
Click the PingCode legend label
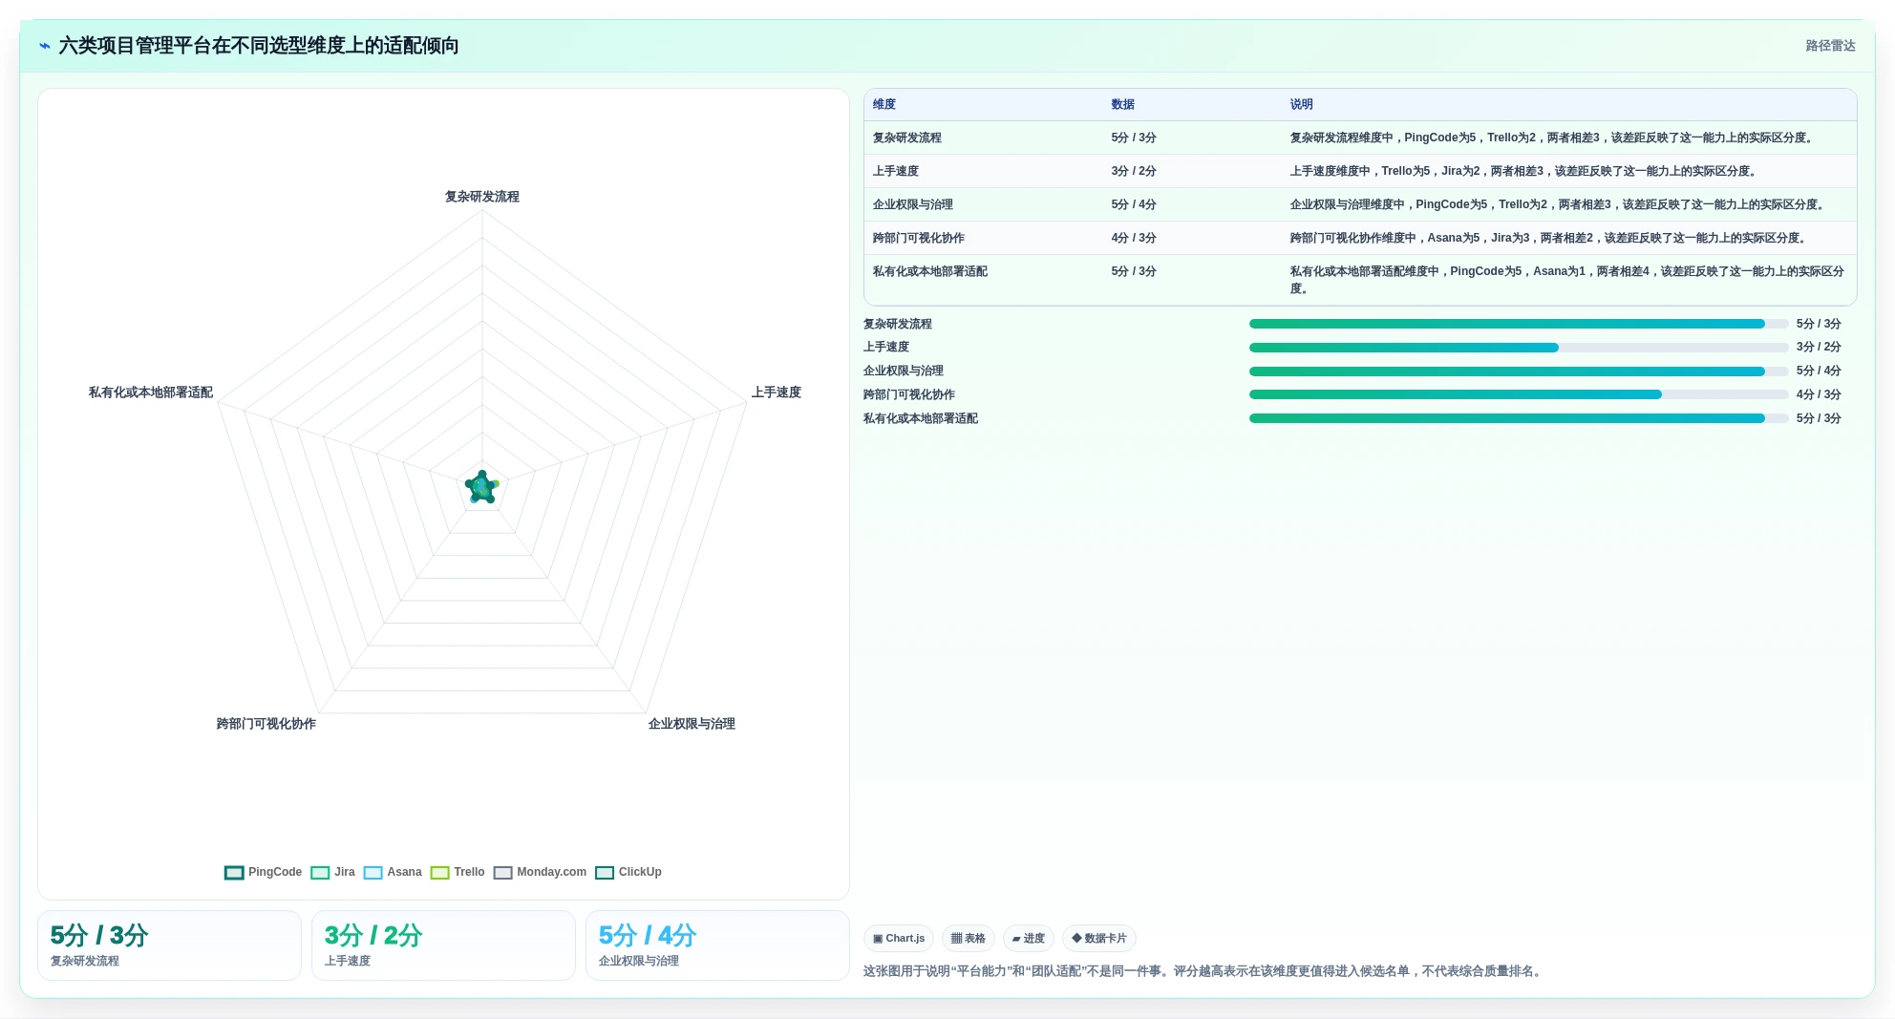275,872
